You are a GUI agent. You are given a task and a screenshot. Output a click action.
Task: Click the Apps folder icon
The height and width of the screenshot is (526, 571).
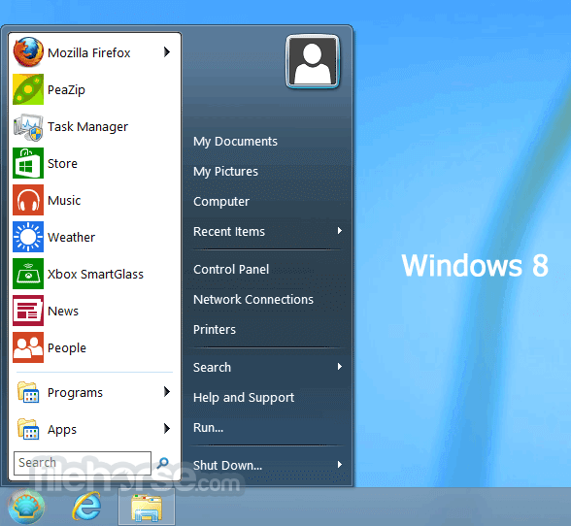pyautogui.click(x=28, y=429)
